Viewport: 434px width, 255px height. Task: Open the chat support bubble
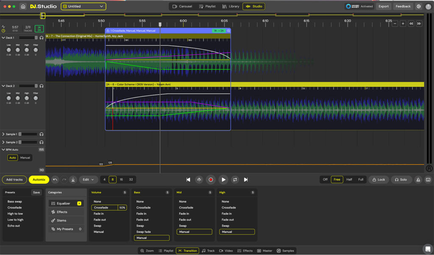[428, 248]
